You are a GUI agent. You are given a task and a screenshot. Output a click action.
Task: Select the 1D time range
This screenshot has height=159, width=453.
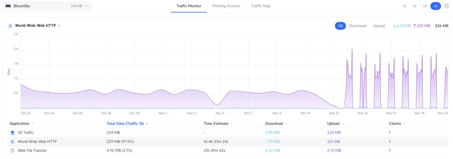pyautogui.click(x=414, y=6)
